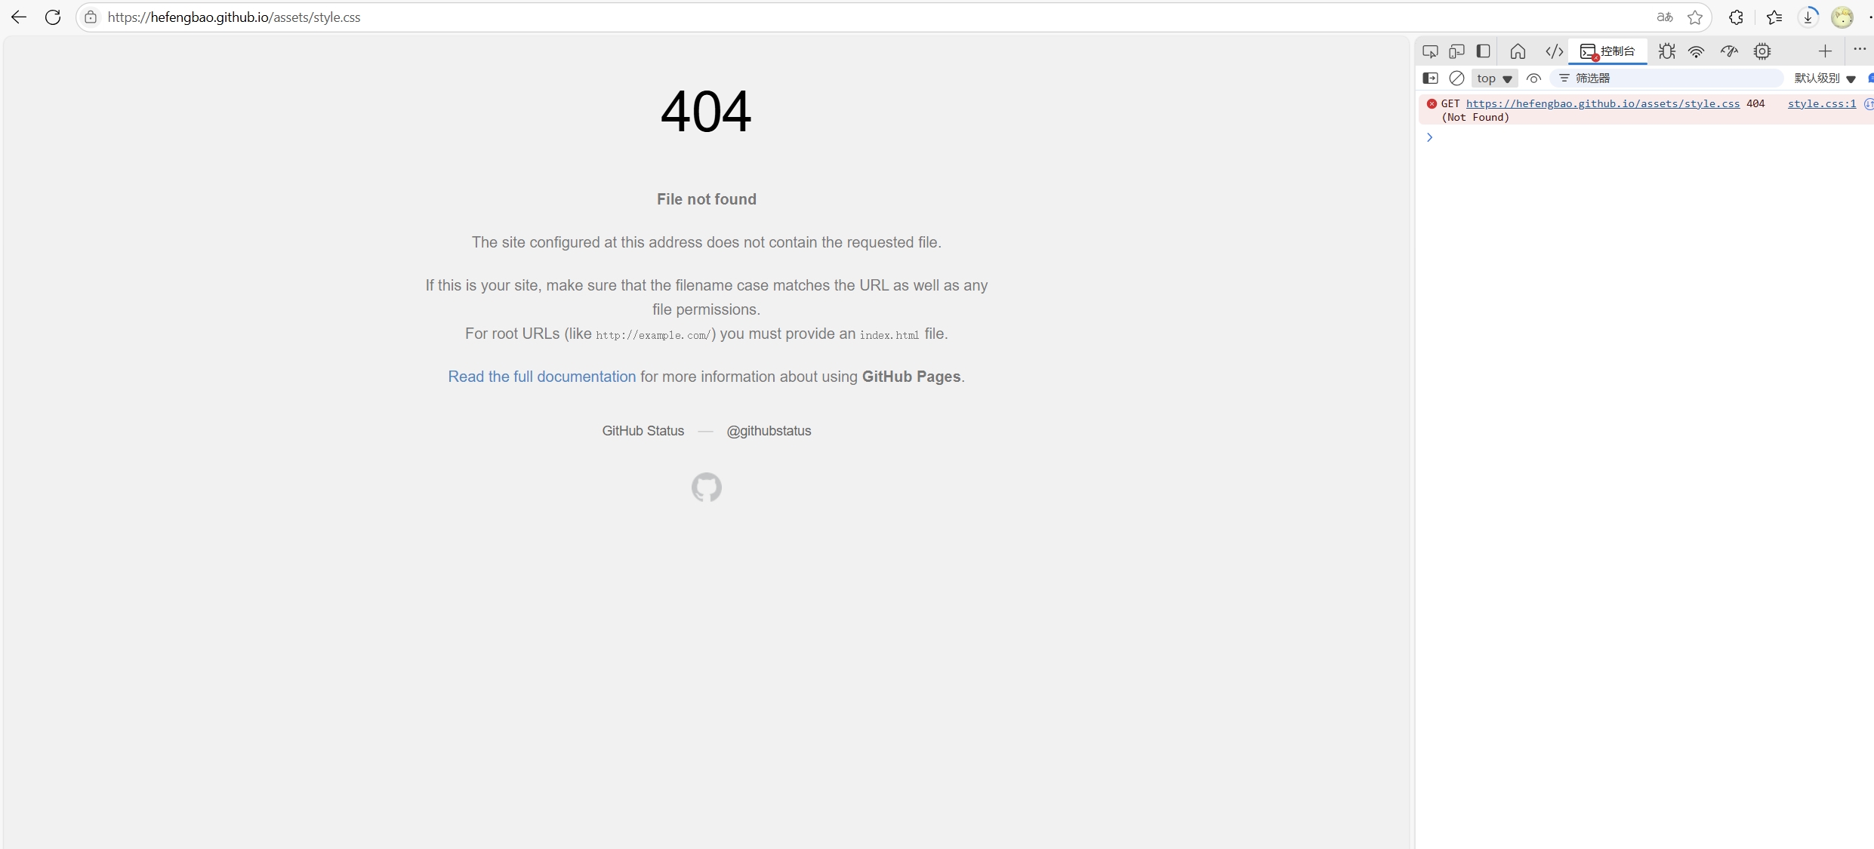The width and height of the screenshot is (1874, 849).
Task: Create live expression with the eye icon
Action: [x=1533, y=78]
